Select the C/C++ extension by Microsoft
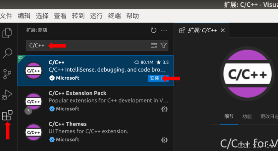278x151 pixels. click(x=96, y=71)
